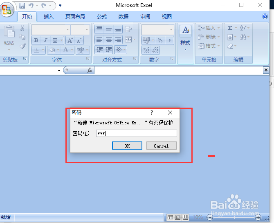The height and width of the screenshot is (223, 274).
Task: Click the Undo arrow icon
Action: tap(31, 6)
